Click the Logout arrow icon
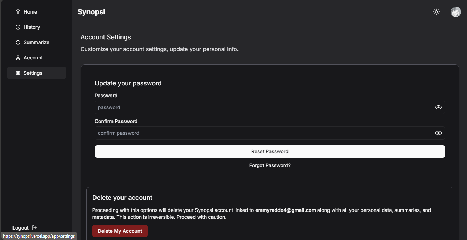Screen dimensions: 467x240 (34, 228)
